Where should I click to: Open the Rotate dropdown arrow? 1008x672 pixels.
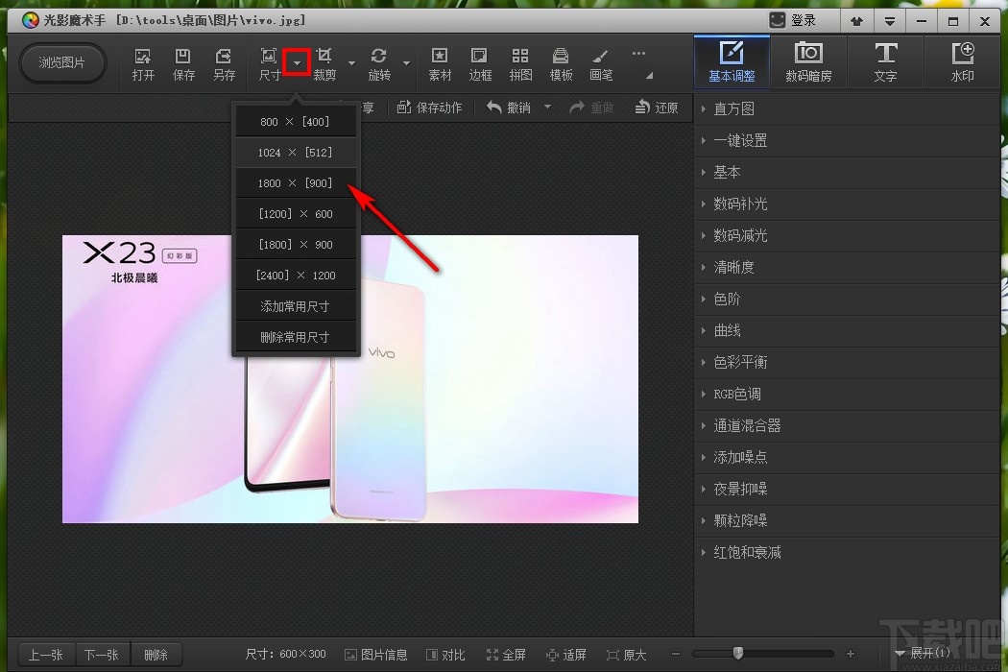tap(406, 63)
